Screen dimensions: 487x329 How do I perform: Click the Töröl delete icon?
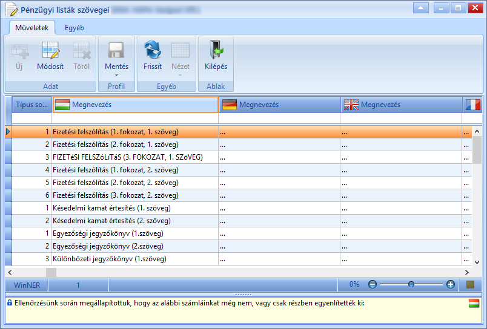pos(81,51)
